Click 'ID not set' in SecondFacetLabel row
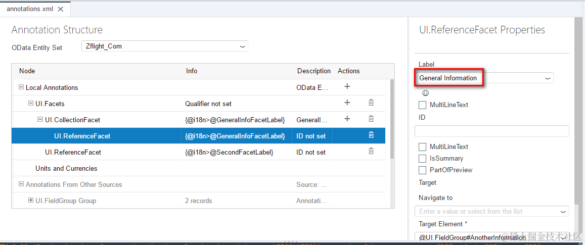The image size is (585, 245). 311,152
